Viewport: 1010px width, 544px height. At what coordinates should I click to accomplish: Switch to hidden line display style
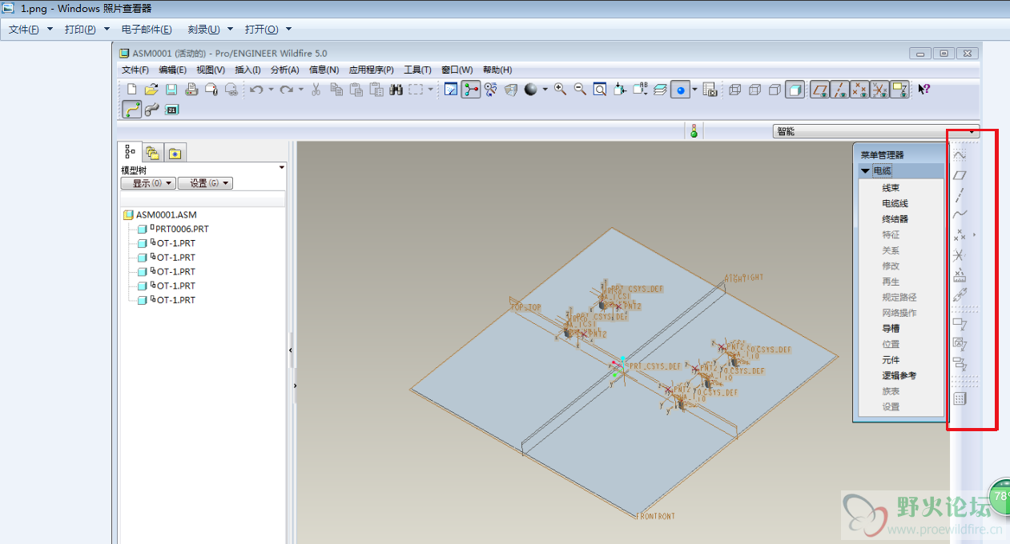pos(754,90)
